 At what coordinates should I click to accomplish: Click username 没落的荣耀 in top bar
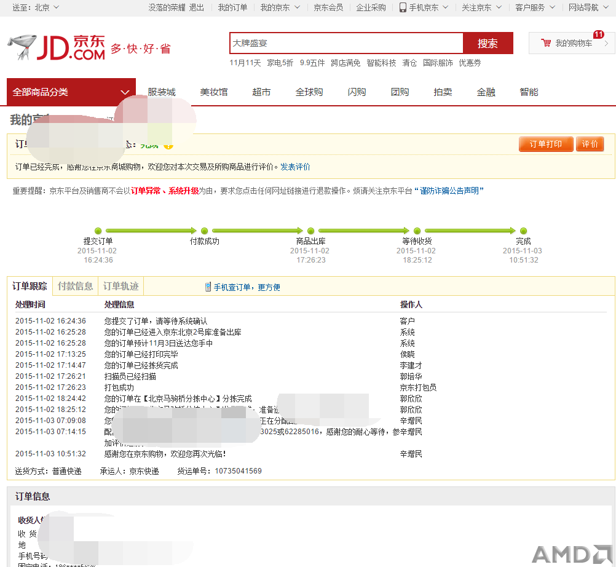coord(167,7)
